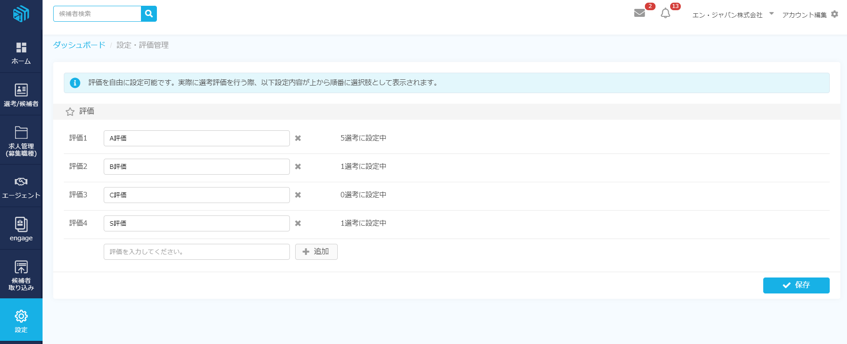The height and width of the screenshot is (344, 847).
Task: Delete the S評価 rating entry
Action: (x=298, y=223)
